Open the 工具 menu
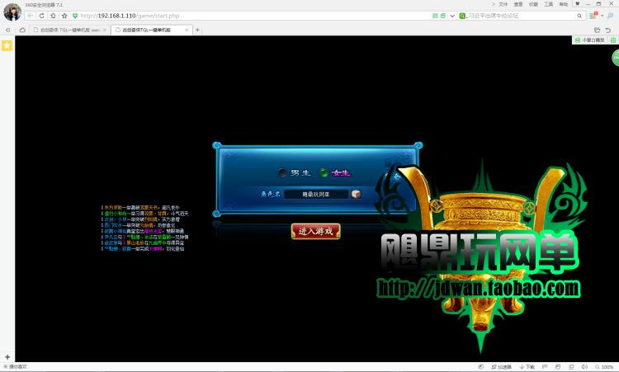Screen dimensions: 619x372 548,4
